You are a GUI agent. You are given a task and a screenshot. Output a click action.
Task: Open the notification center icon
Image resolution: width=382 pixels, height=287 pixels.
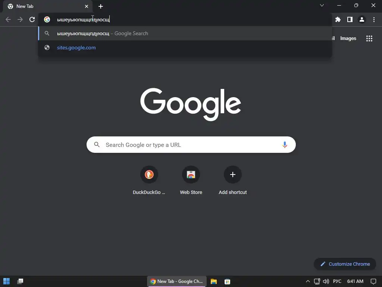tap(373, 281)
